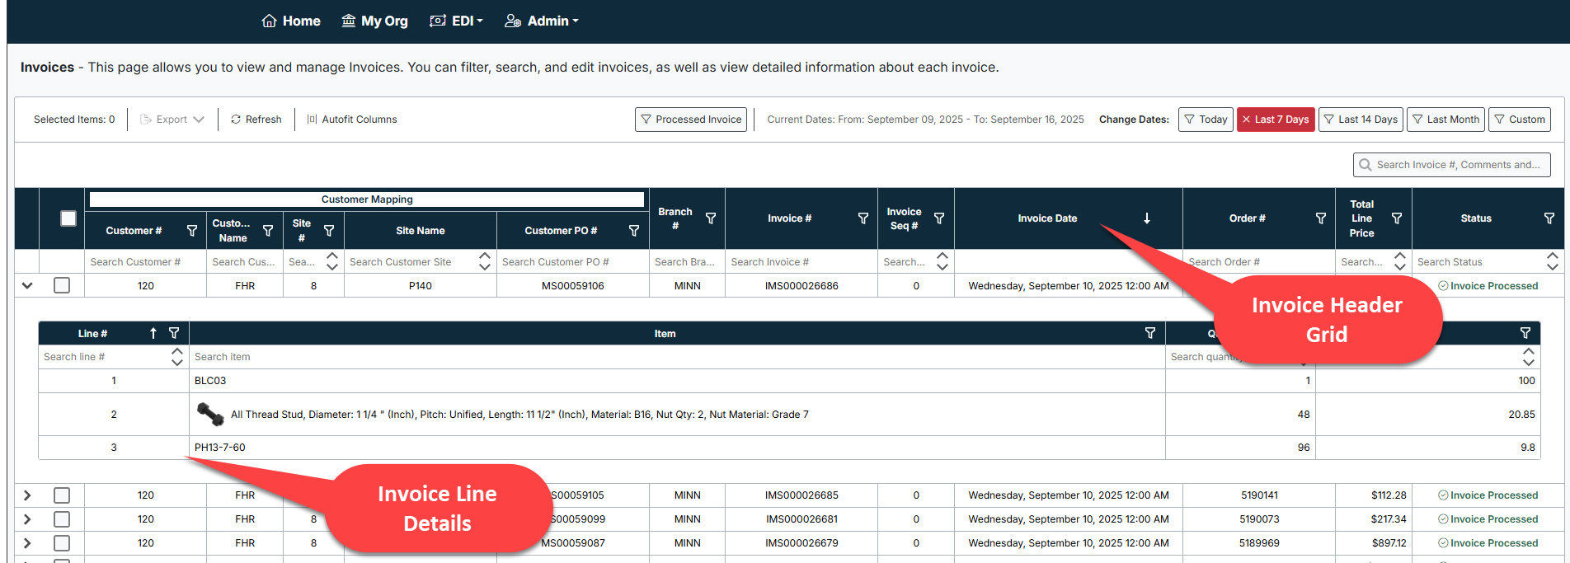The width and height of the screenshot is (1570, 563).
Task: Click the Customer # column filter icon
Action: (x=192, y=231)
